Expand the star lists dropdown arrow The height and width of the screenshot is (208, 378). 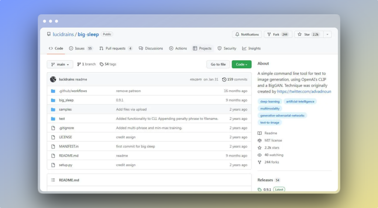(x=327, y=34)
